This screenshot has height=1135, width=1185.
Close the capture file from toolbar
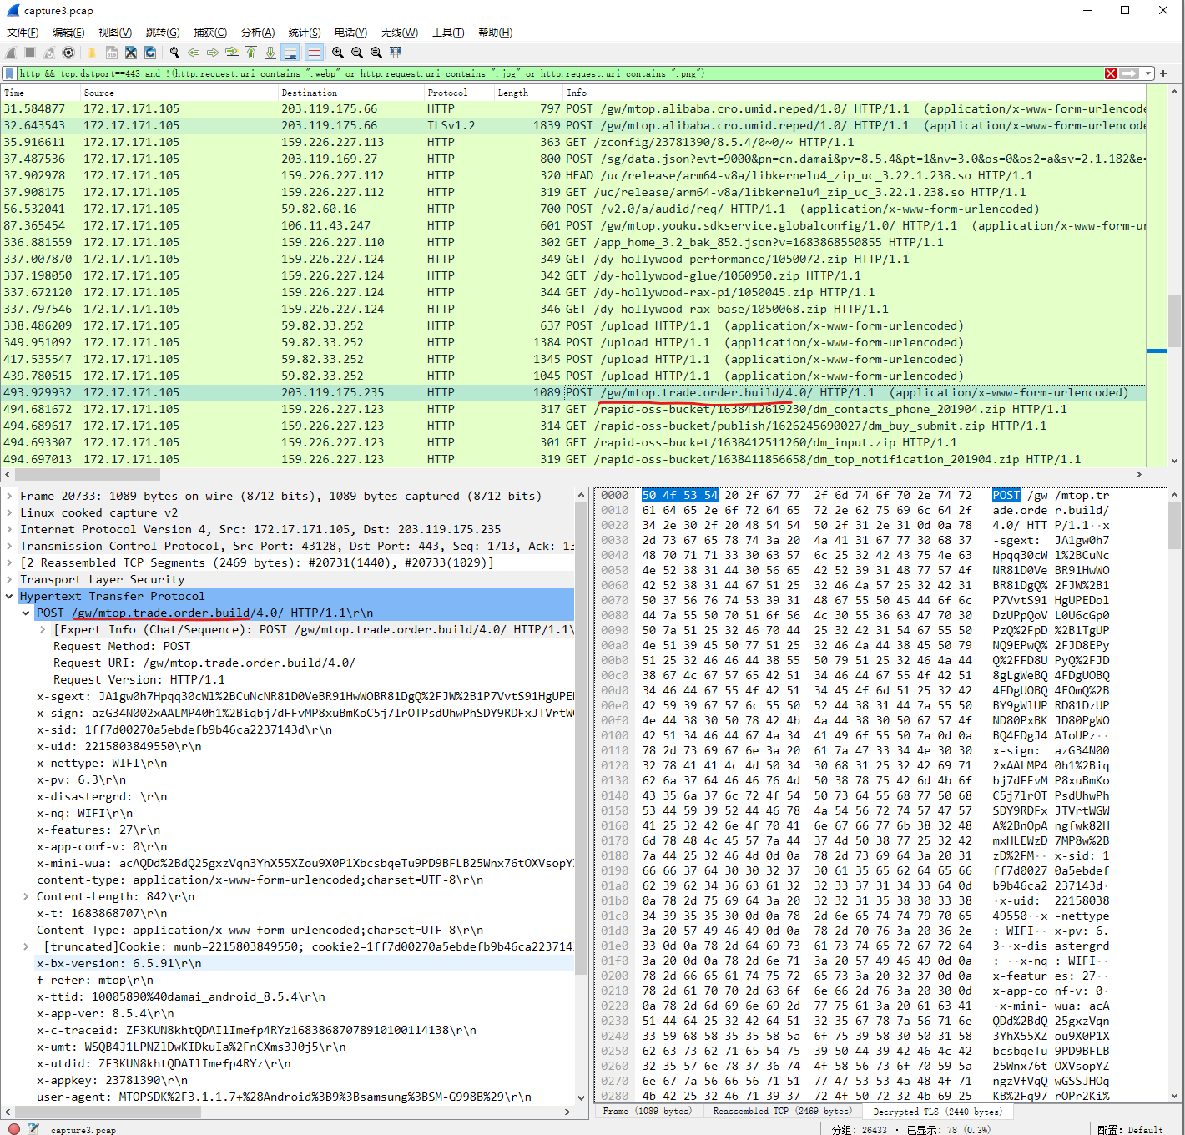131,53
